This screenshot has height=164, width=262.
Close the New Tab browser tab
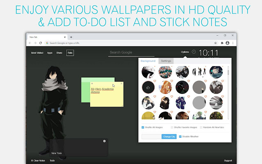[65, 37]
